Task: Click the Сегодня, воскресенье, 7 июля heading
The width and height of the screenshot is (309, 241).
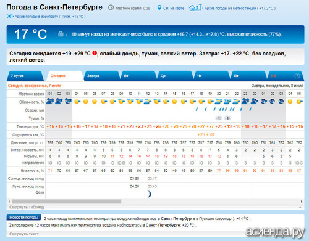Action: 35,86
